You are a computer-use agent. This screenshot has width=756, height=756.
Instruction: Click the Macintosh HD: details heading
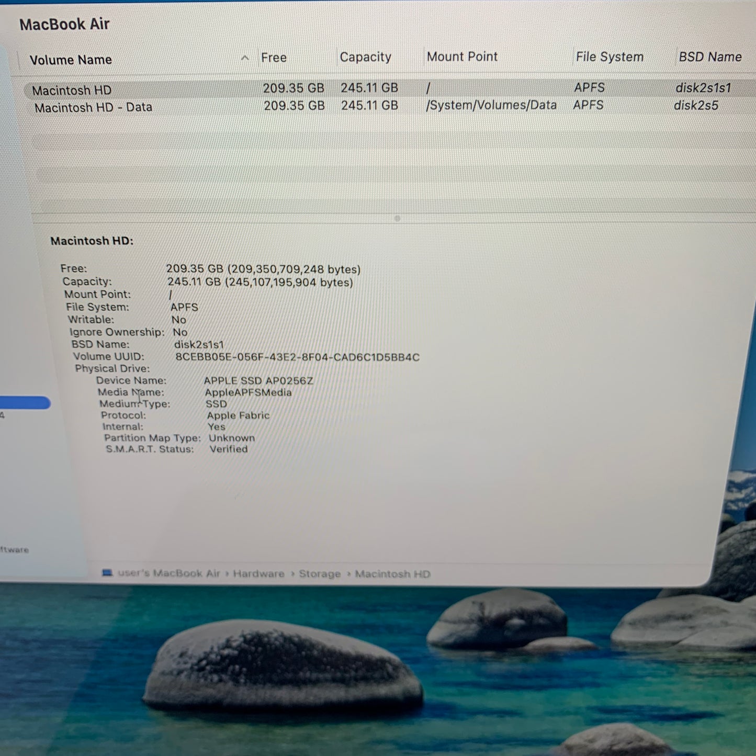[x=92, y=241]
